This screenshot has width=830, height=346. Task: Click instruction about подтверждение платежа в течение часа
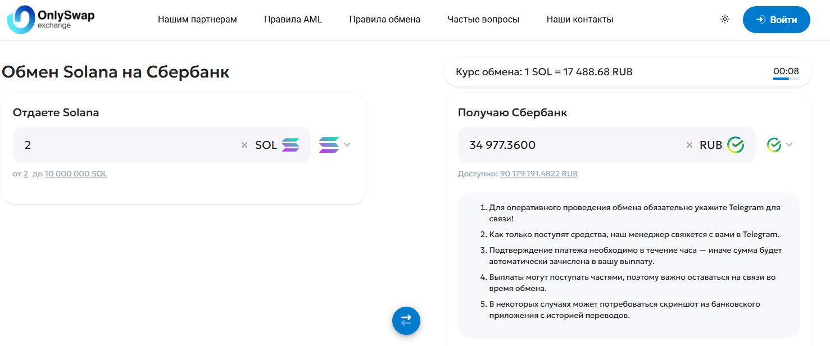coord(636,256)
